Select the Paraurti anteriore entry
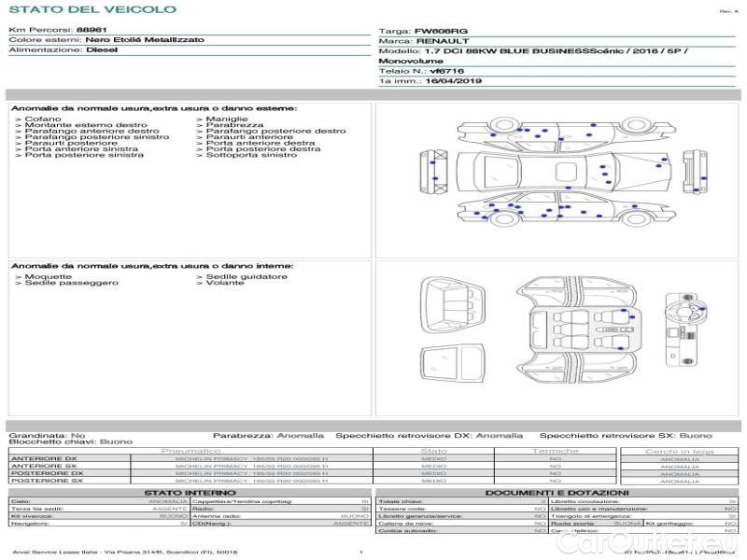Viewport: 747px width, 560px height. [249, 136]
